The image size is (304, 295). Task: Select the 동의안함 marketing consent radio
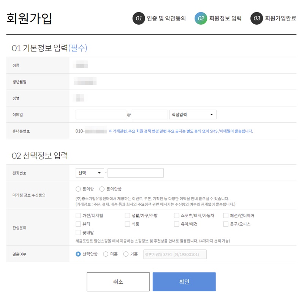click(x=102, y=189)
